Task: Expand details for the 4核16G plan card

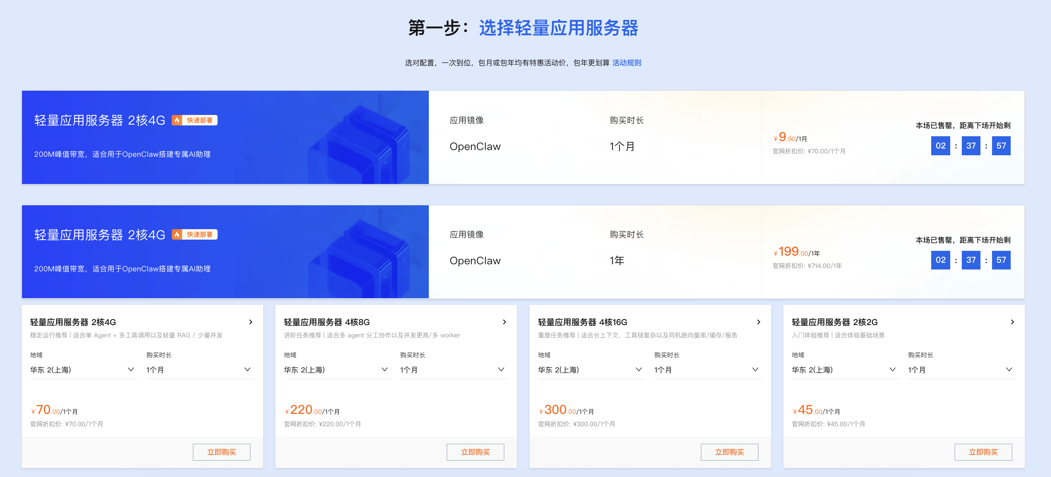Action: coord(758,322)
